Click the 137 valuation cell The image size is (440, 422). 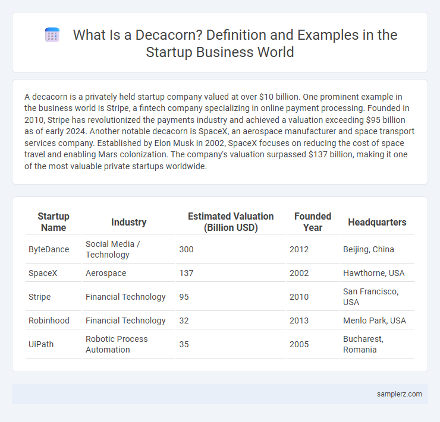point(231,273)
